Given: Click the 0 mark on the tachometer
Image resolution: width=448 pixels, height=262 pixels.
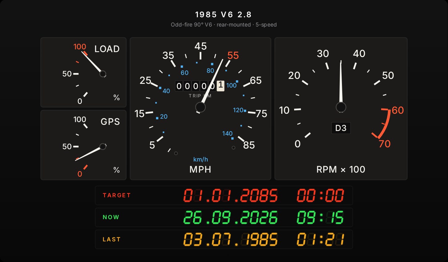Looking at the screenshot, I should click(298, 144).
